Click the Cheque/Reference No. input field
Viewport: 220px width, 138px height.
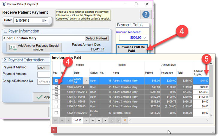pos(44,82)
